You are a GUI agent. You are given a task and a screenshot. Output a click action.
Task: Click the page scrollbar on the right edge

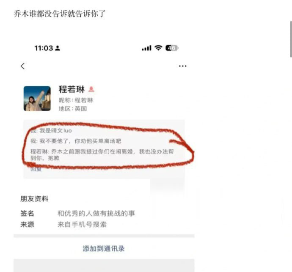[x=291, y=39]
